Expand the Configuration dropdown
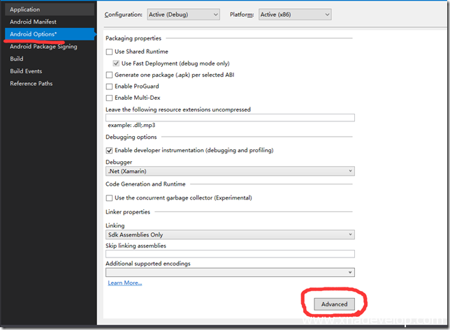Viewport: 450px width, 330px height. click(184, 15)
